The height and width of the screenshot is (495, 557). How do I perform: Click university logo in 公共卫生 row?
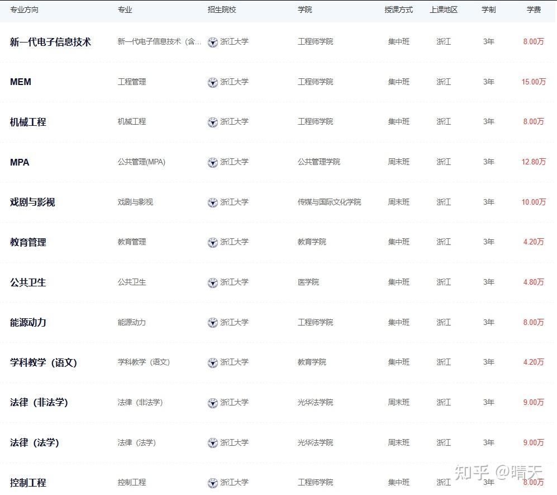(x=212, y=282)
